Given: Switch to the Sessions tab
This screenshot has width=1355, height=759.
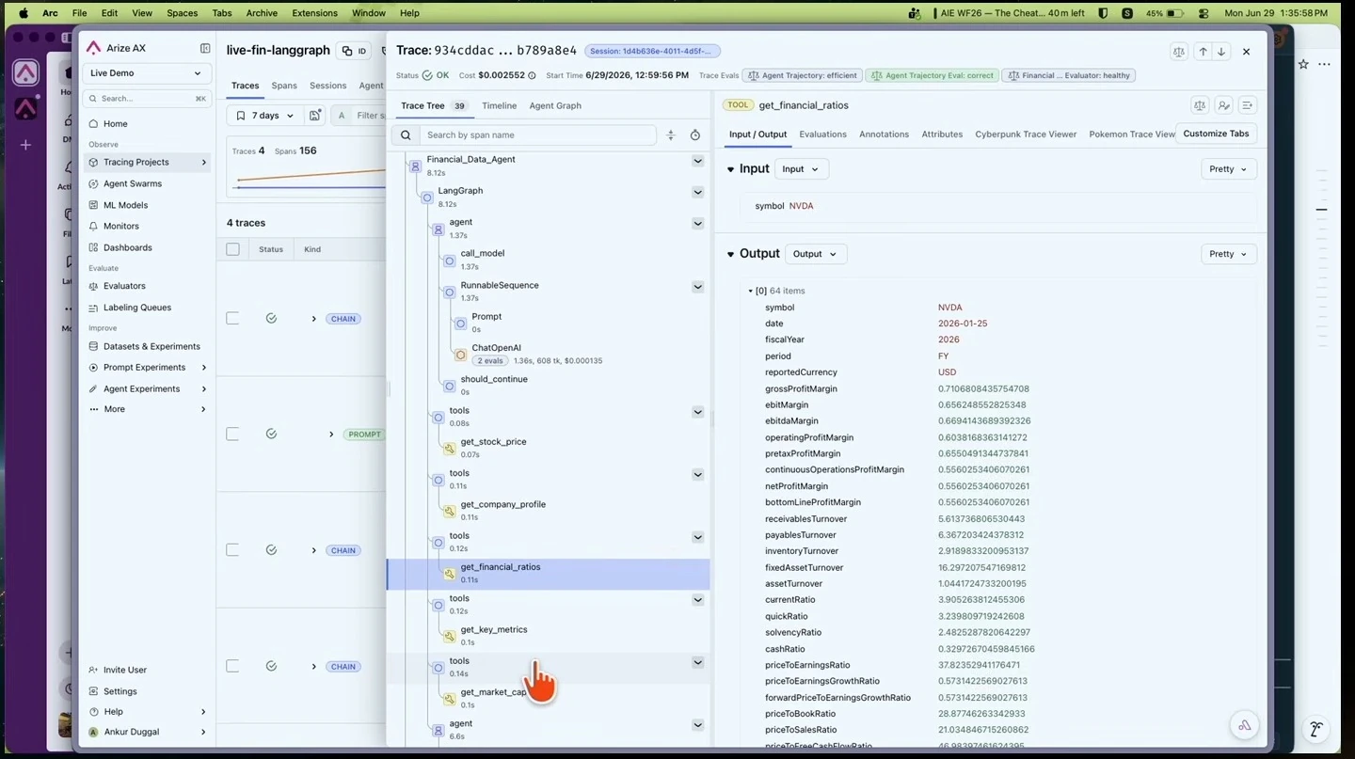Looking at the screenshot, I should [x=328, y=86].
